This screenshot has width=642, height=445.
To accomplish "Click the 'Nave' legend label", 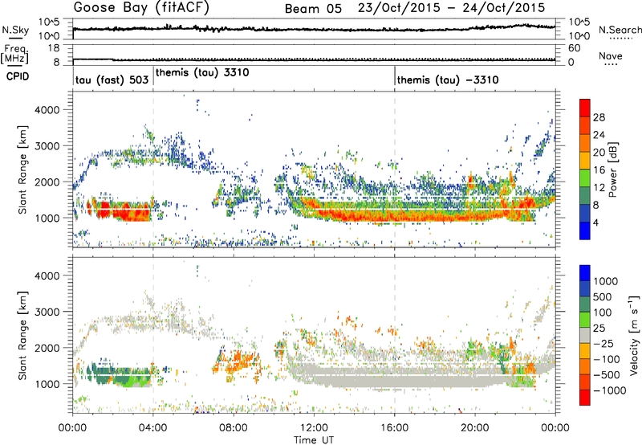I will point(611,56).
